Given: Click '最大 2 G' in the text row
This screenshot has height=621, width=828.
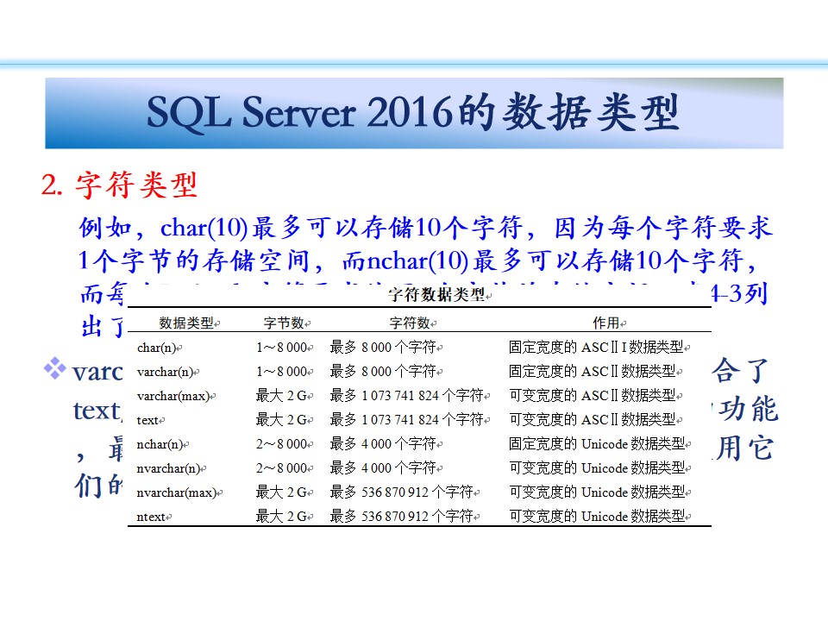Looking at the screenshot, I should [282, 420].
